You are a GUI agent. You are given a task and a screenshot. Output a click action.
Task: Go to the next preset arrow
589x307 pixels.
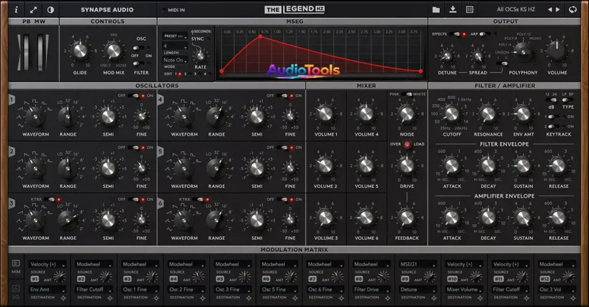click(x=558, y=10)
